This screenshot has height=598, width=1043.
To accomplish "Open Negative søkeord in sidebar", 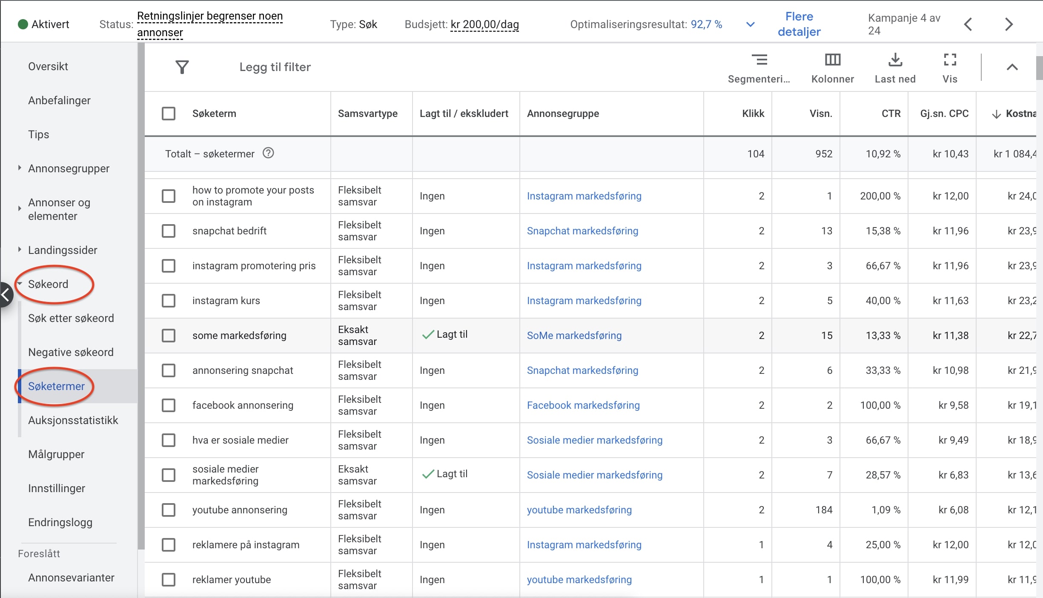I will pos(71,352).
